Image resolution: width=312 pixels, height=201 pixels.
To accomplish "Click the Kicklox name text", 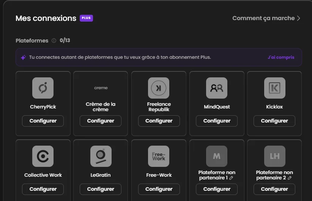I will pyautogui.click(x=274, y=107).
